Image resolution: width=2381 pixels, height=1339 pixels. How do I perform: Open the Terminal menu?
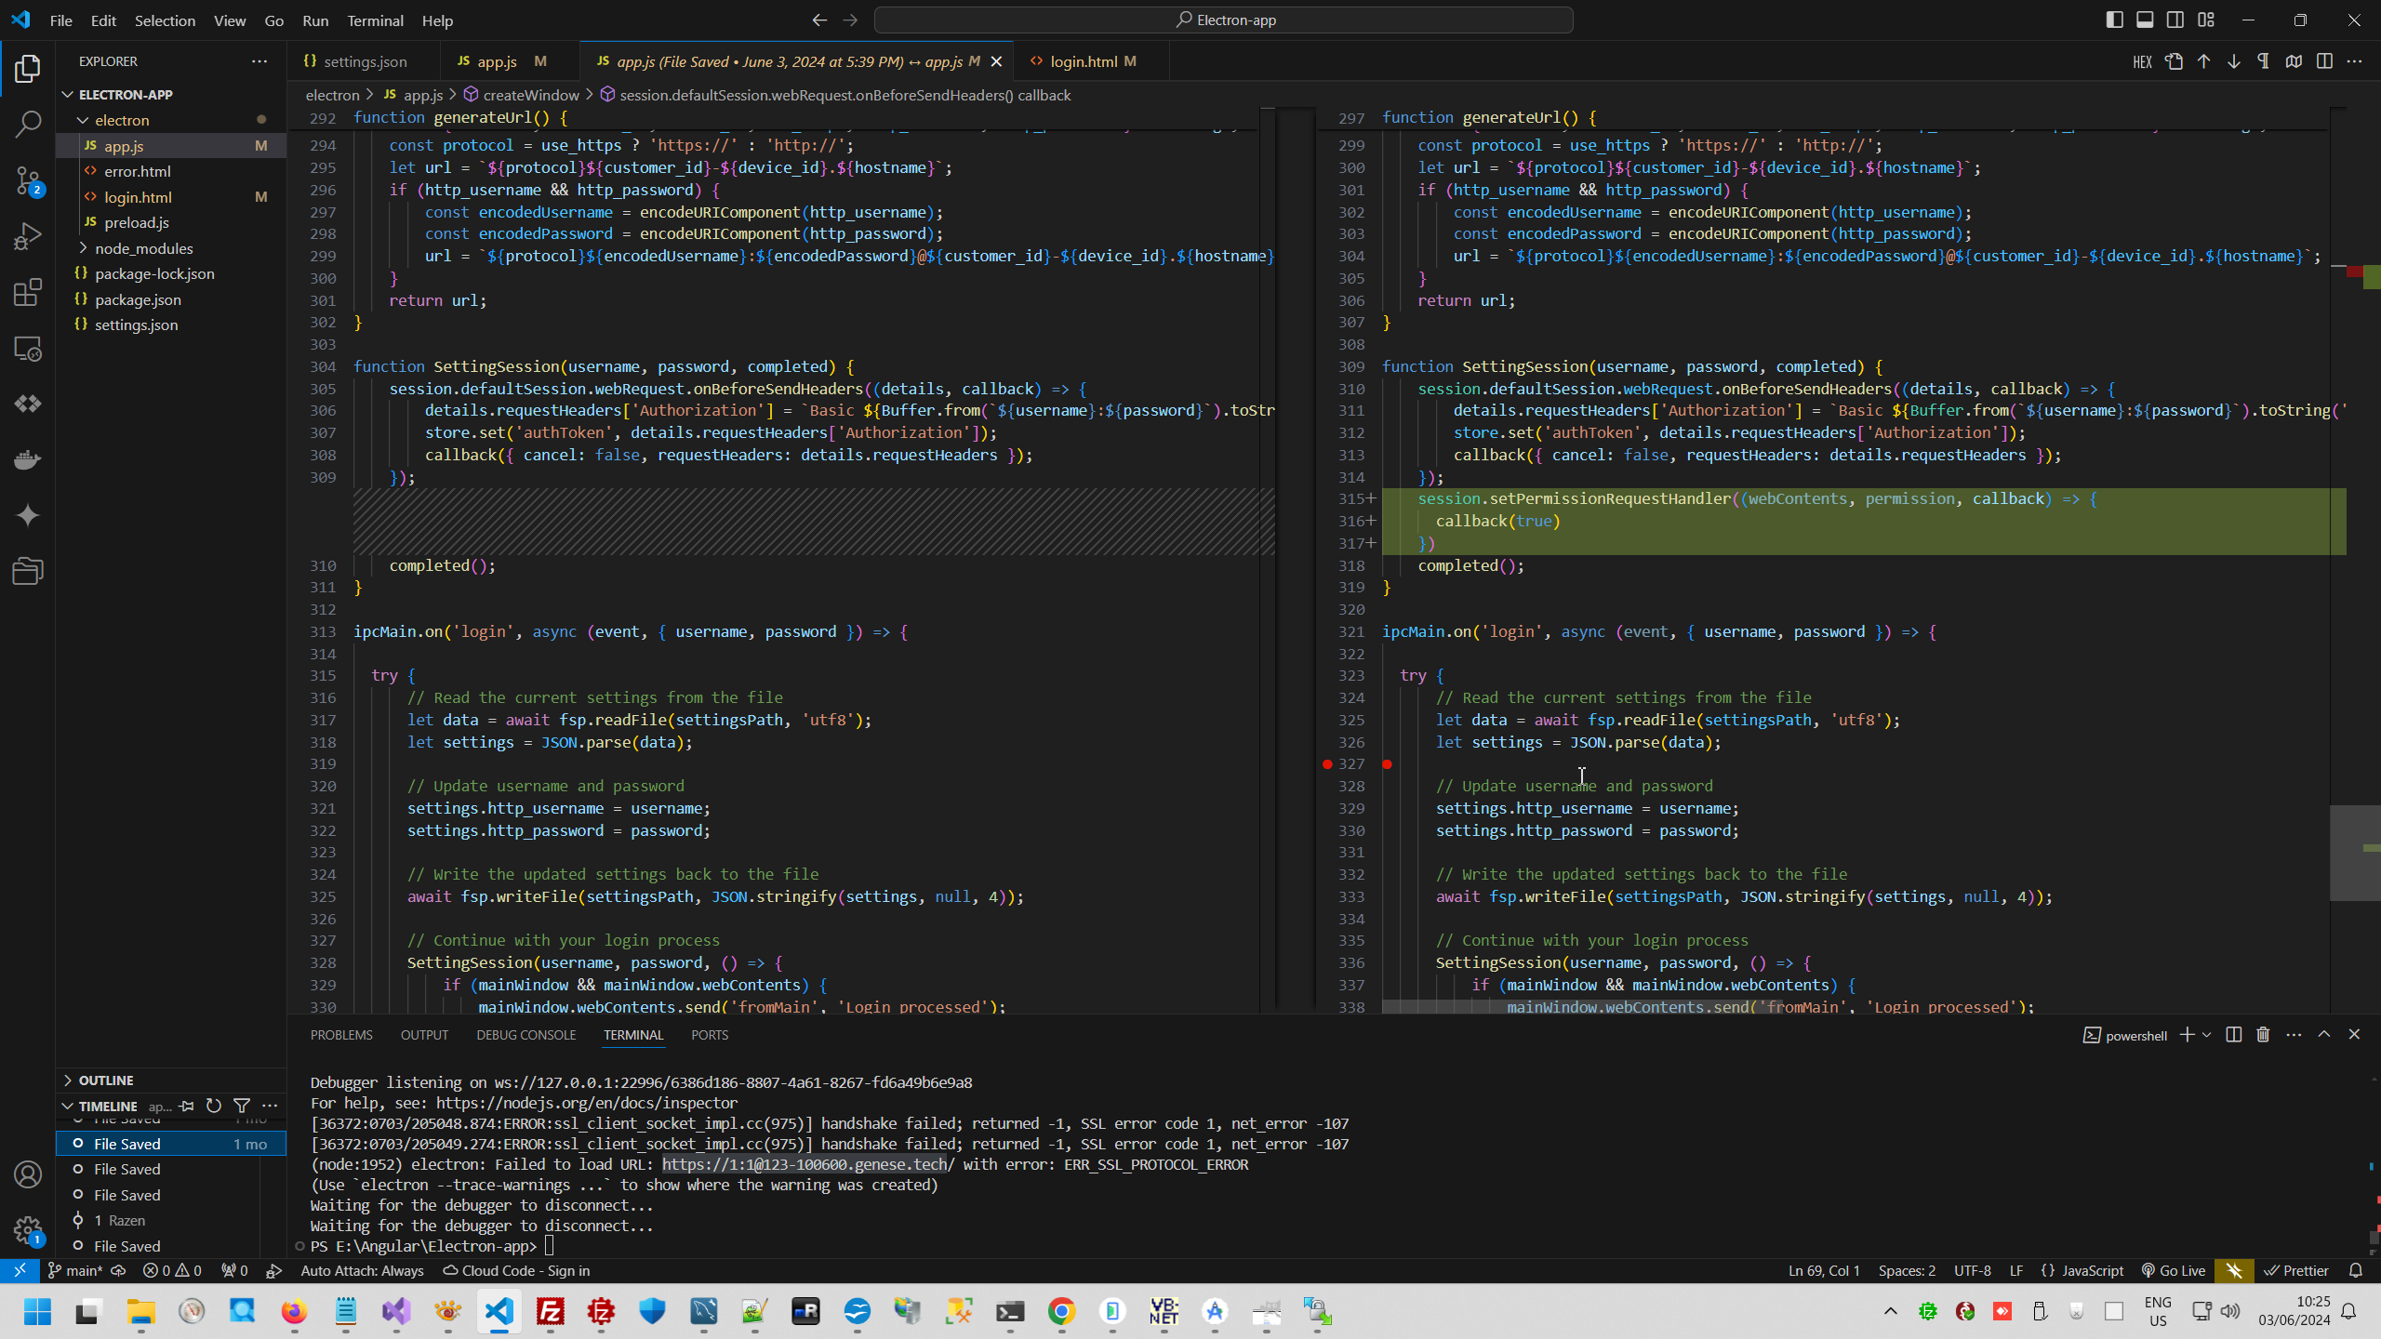pos(375,20)
